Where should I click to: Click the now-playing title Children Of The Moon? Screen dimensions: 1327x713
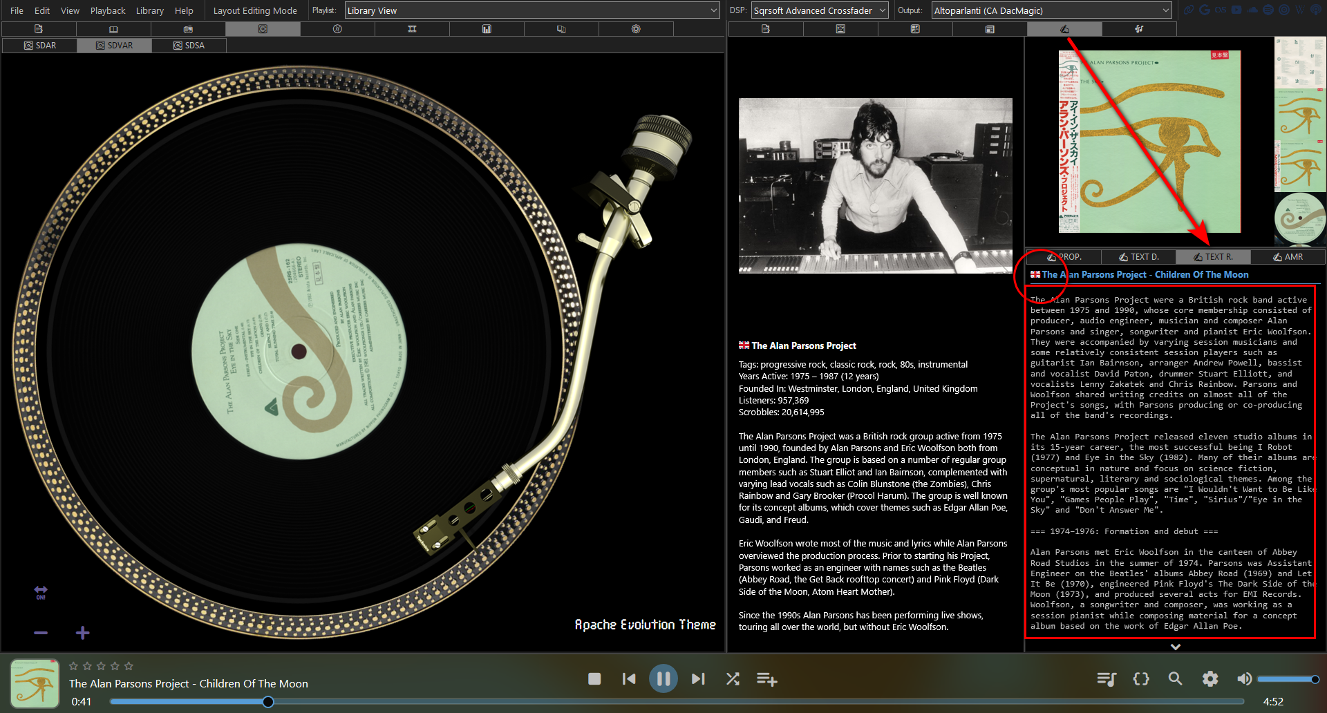pos(188,683)
